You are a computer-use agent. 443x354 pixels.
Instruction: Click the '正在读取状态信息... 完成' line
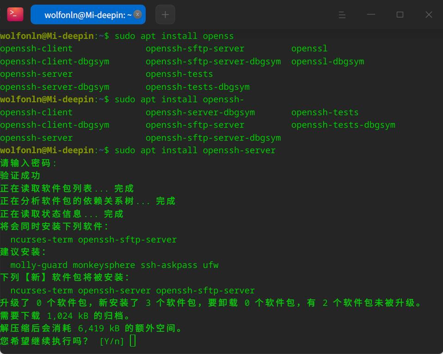pos(62,214)
